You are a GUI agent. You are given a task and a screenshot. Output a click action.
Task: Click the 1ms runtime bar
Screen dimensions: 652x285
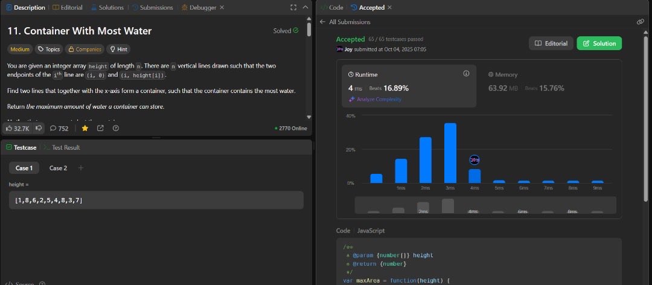(401, 171)
